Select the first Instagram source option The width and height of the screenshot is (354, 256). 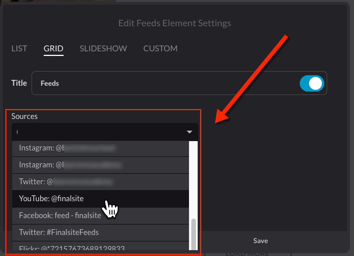pyautogui.click(x=100, y=148)
